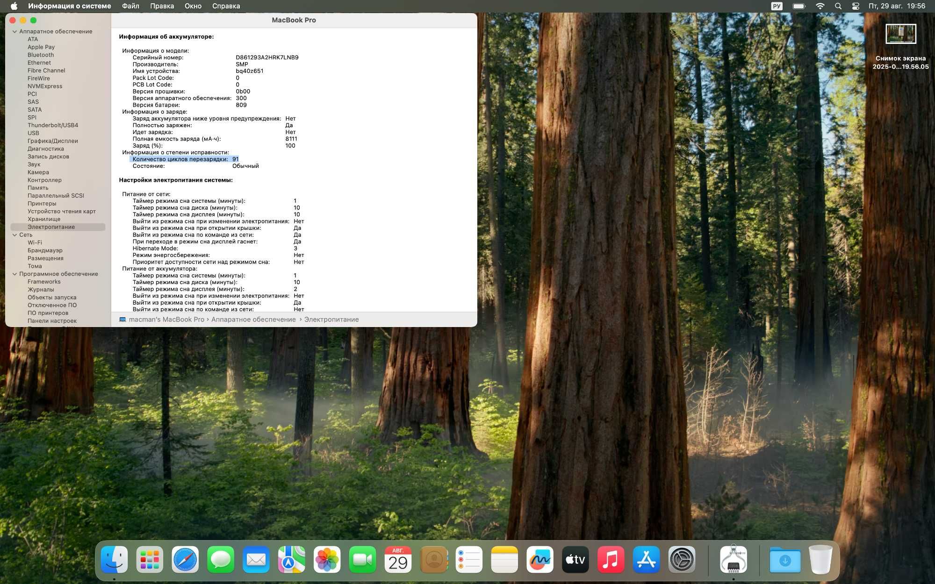Open РУ input source menu
The height and width of the screenshot is (584, 935).
click(x=777, y=6)
